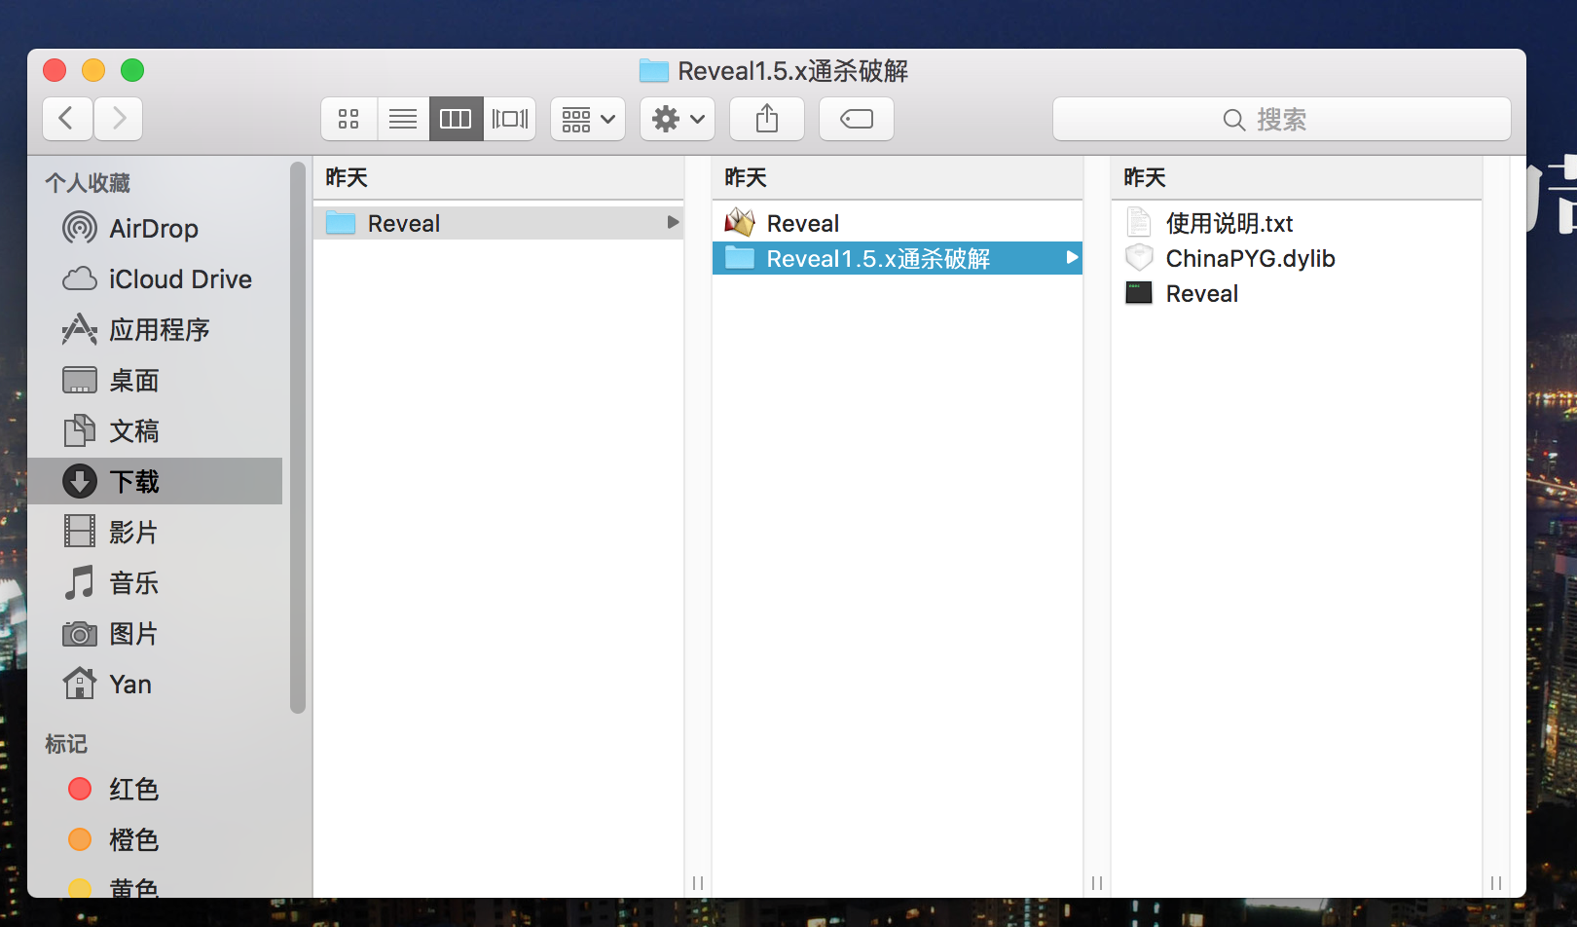Screen dimensions: 1577x927
Task: Select 下载 in the sidebar
Action: point(156,481)
